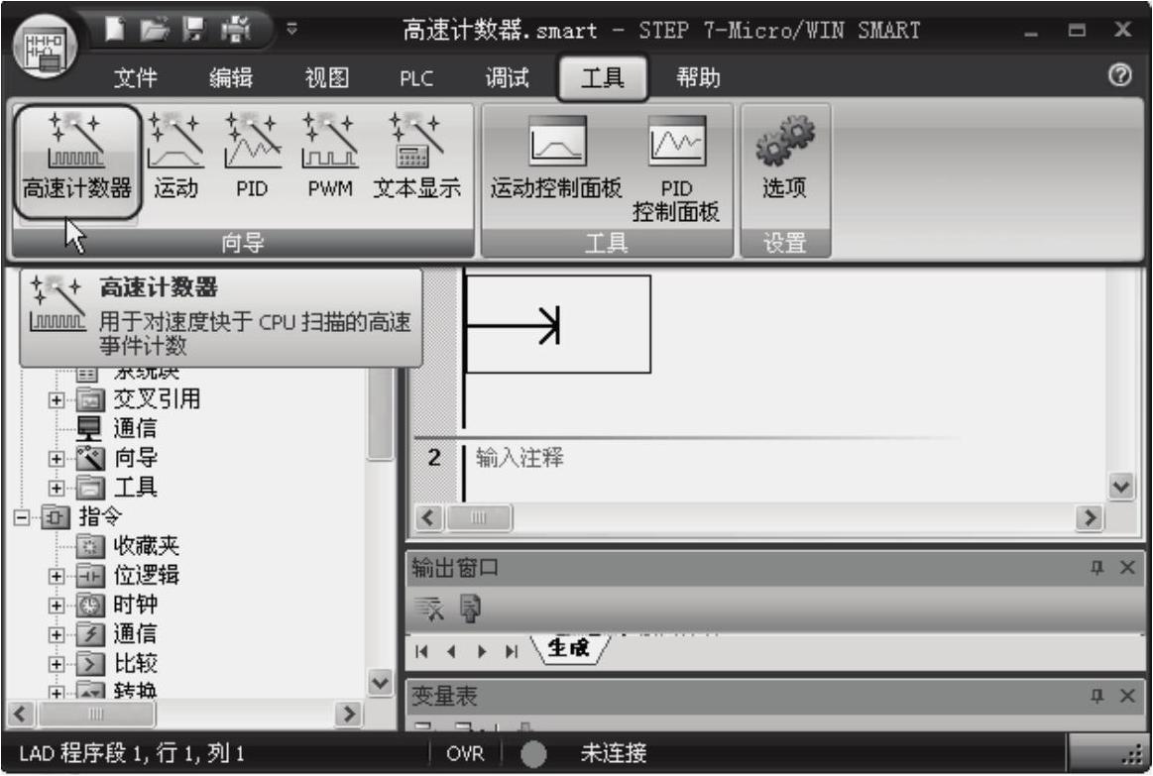
Task: Expand the Compare (比较) folder
Action: tap(56, 664)
